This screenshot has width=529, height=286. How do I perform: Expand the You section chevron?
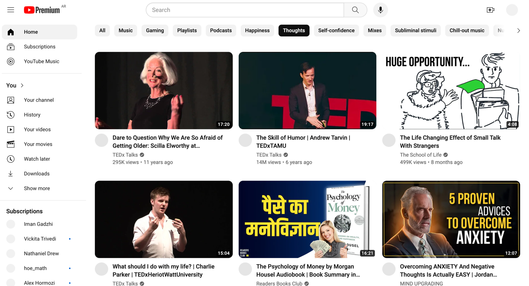click(x=22, y=85)
